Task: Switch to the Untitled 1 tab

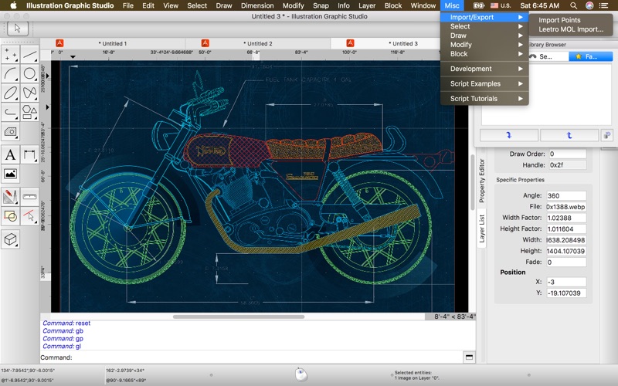Action: (x=113, y=43)
